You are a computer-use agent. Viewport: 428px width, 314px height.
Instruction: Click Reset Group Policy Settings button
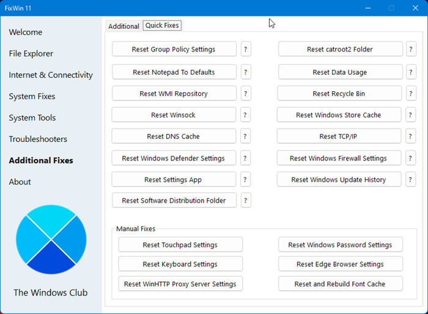(x=174, y=49)
